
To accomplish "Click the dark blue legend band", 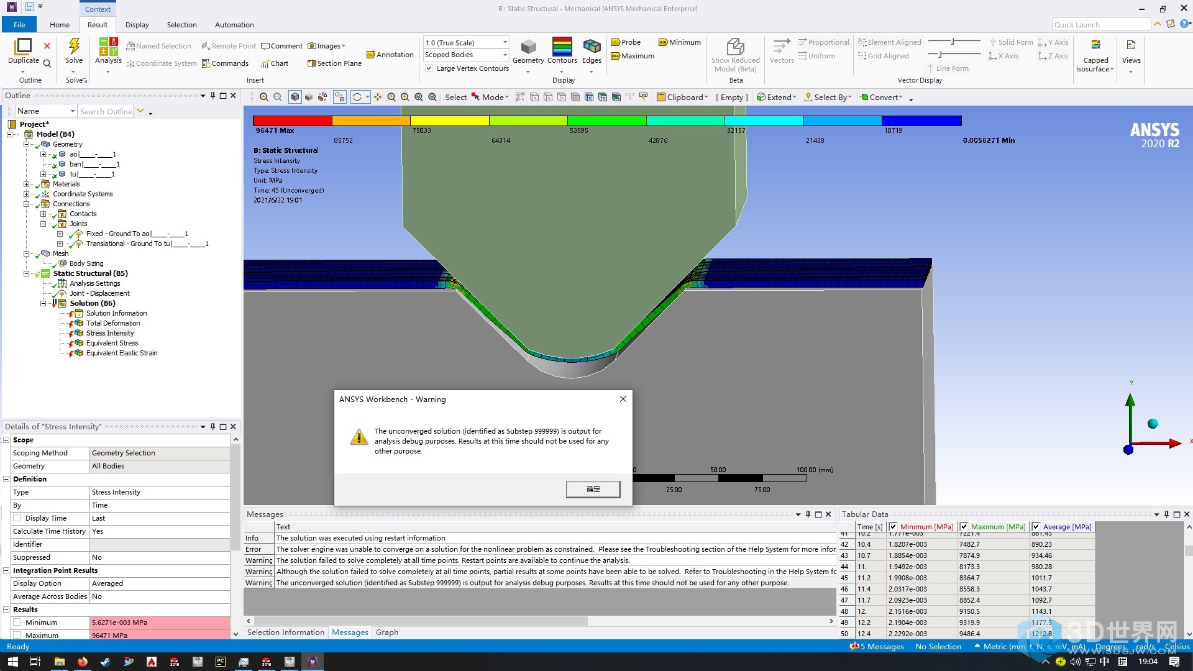I will (921, 121).
